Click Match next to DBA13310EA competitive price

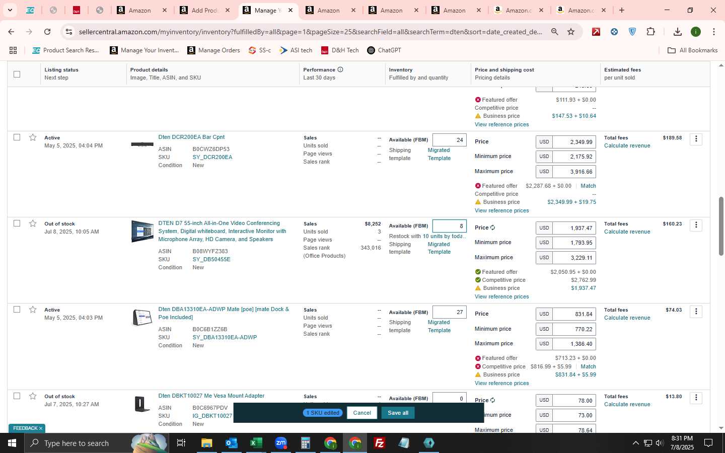tap(588, 366)
